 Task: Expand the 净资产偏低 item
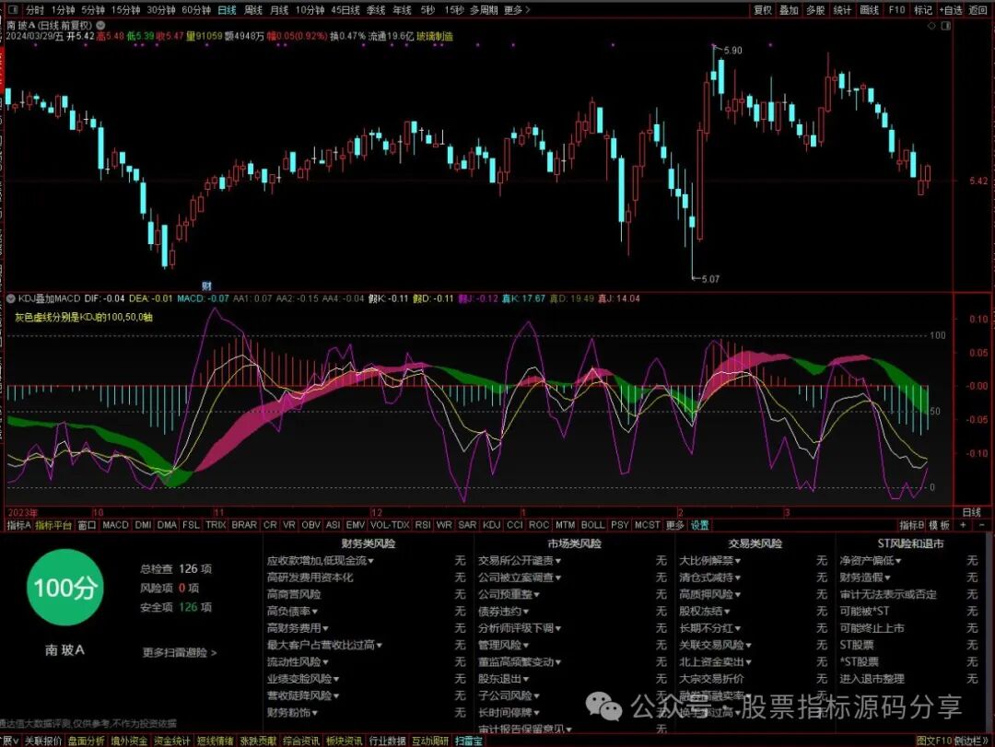pyautogui.click(x=871, y=560)
